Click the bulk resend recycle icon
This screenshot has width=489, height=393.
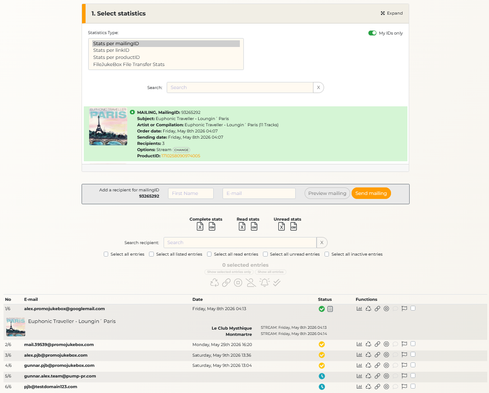click(x=214, y=283)
